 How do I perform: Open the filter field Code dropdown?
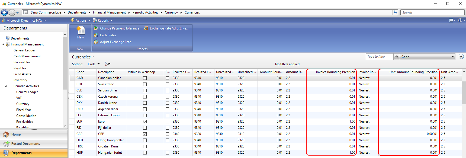point(428,57)
